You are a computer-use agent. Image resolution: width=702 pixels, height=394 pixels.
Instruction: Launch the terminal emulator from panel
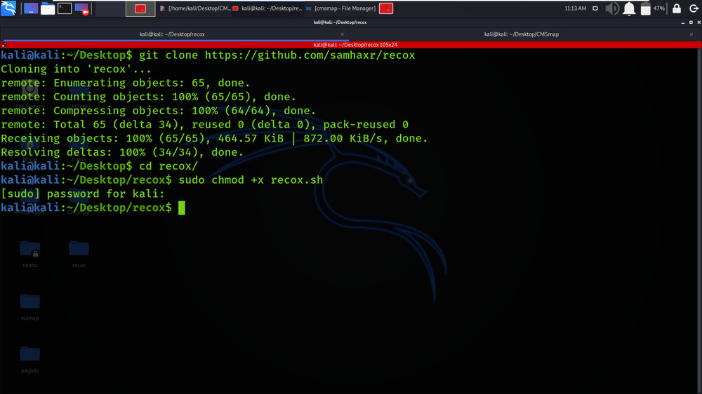[x=65, y=8]
